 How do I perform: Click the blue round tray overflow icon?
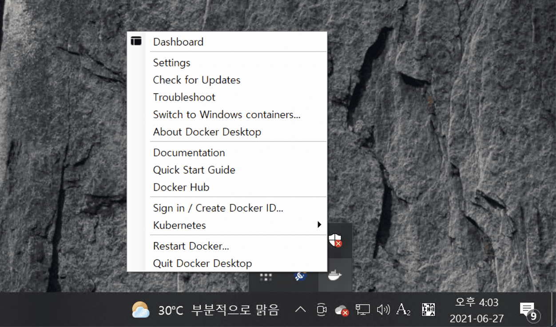pyautogui.click(x=301, y=276)
